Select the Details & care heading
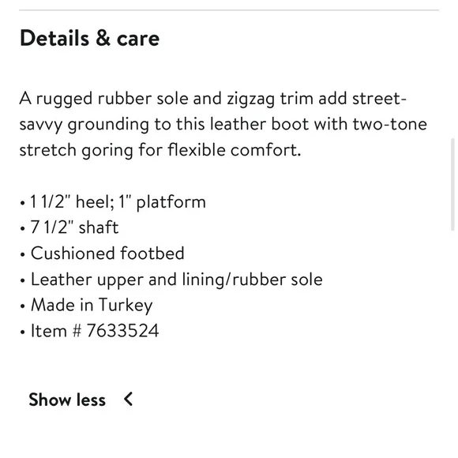This screenshot has height=458, width=458. [x=89, y=38]
